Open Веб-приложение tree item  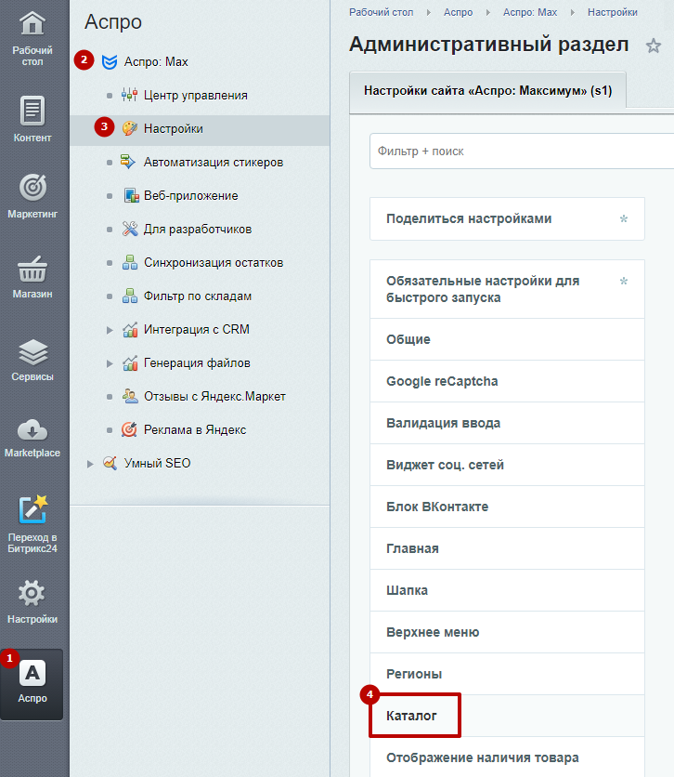[x=190, y=196]
